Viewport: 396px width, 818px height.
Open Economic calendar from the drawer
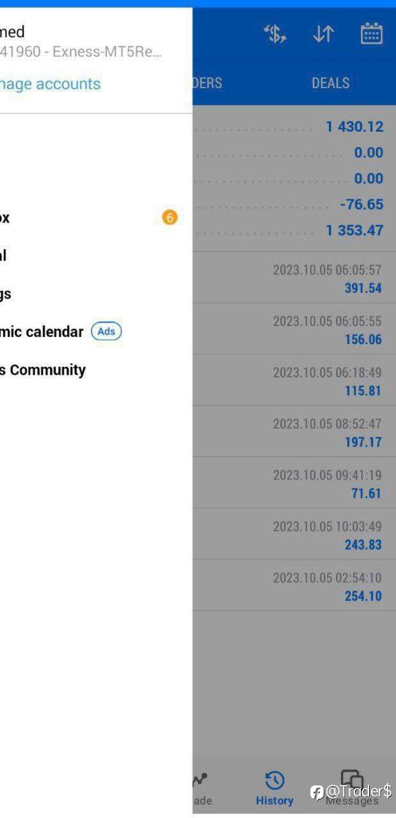(42, 332)
